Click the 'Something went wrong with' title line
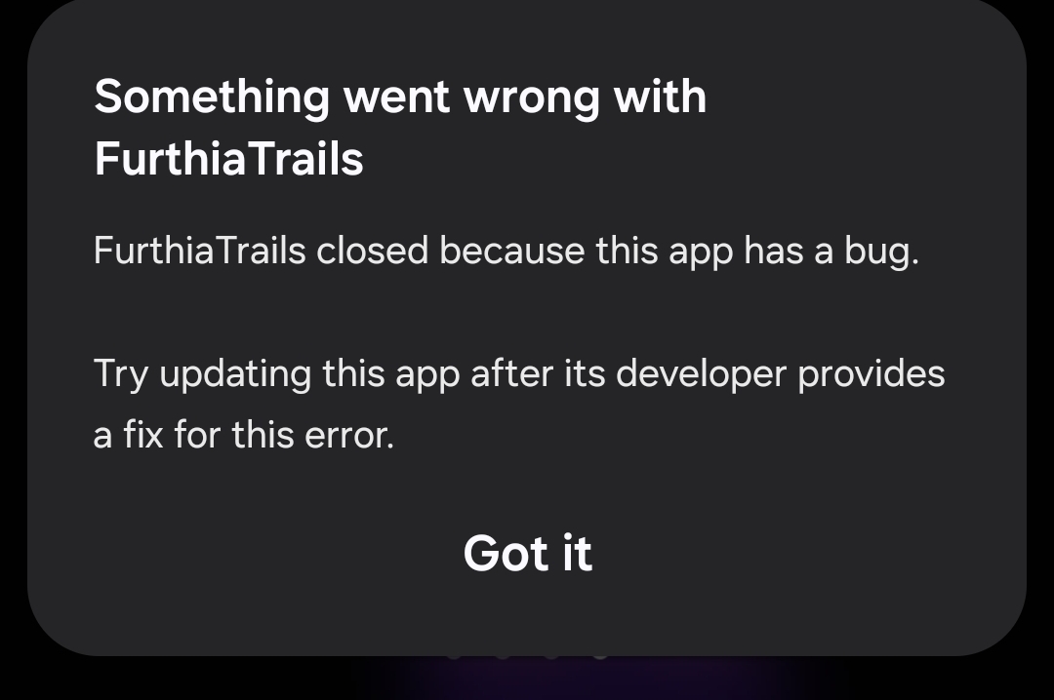This screenshot has width=1054, height=700. (x=400, y=97)
